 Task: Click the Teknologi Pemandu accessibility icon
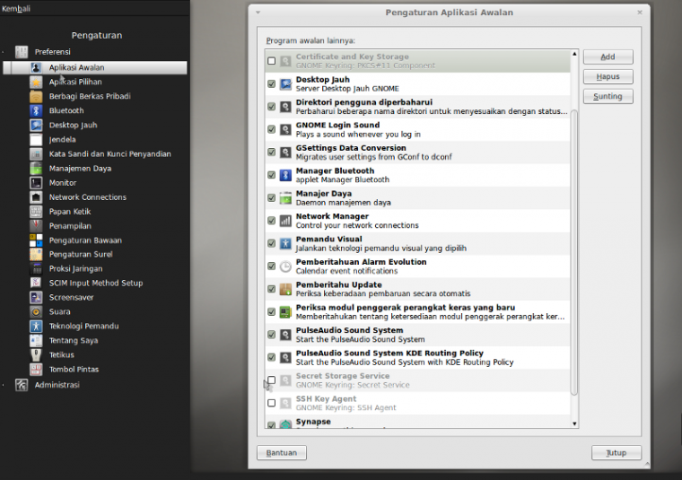click(36, 326)
